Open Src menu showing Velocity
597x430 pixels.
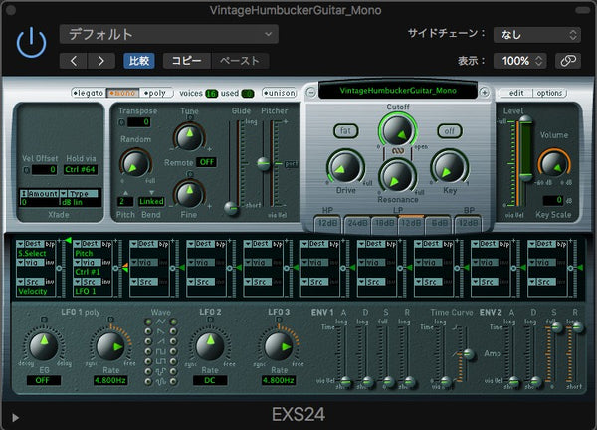click(x=31, y=282)
